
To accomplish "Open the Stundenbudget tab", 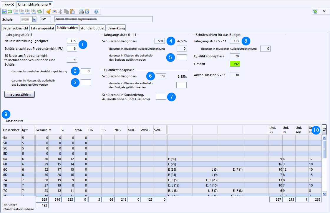I will tap(92, 28).
